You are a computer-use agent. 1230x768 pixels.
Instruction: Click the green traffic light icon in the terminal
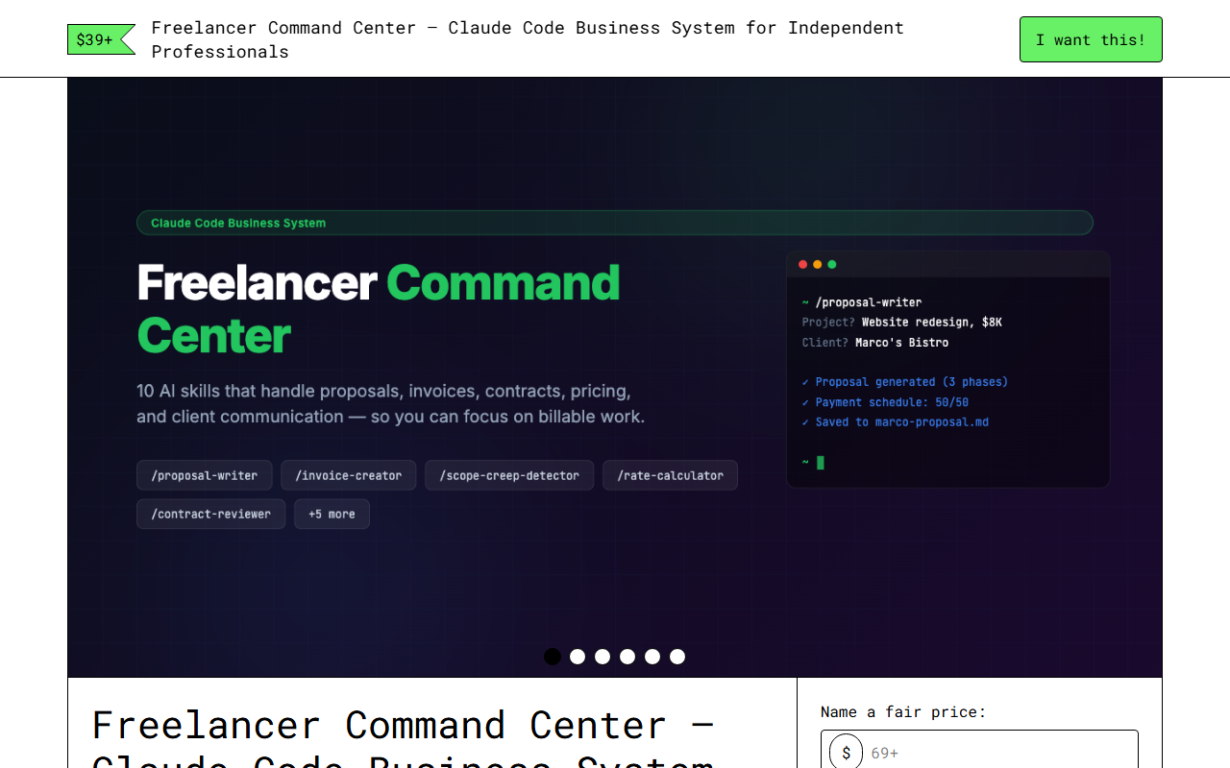point(831,263)
